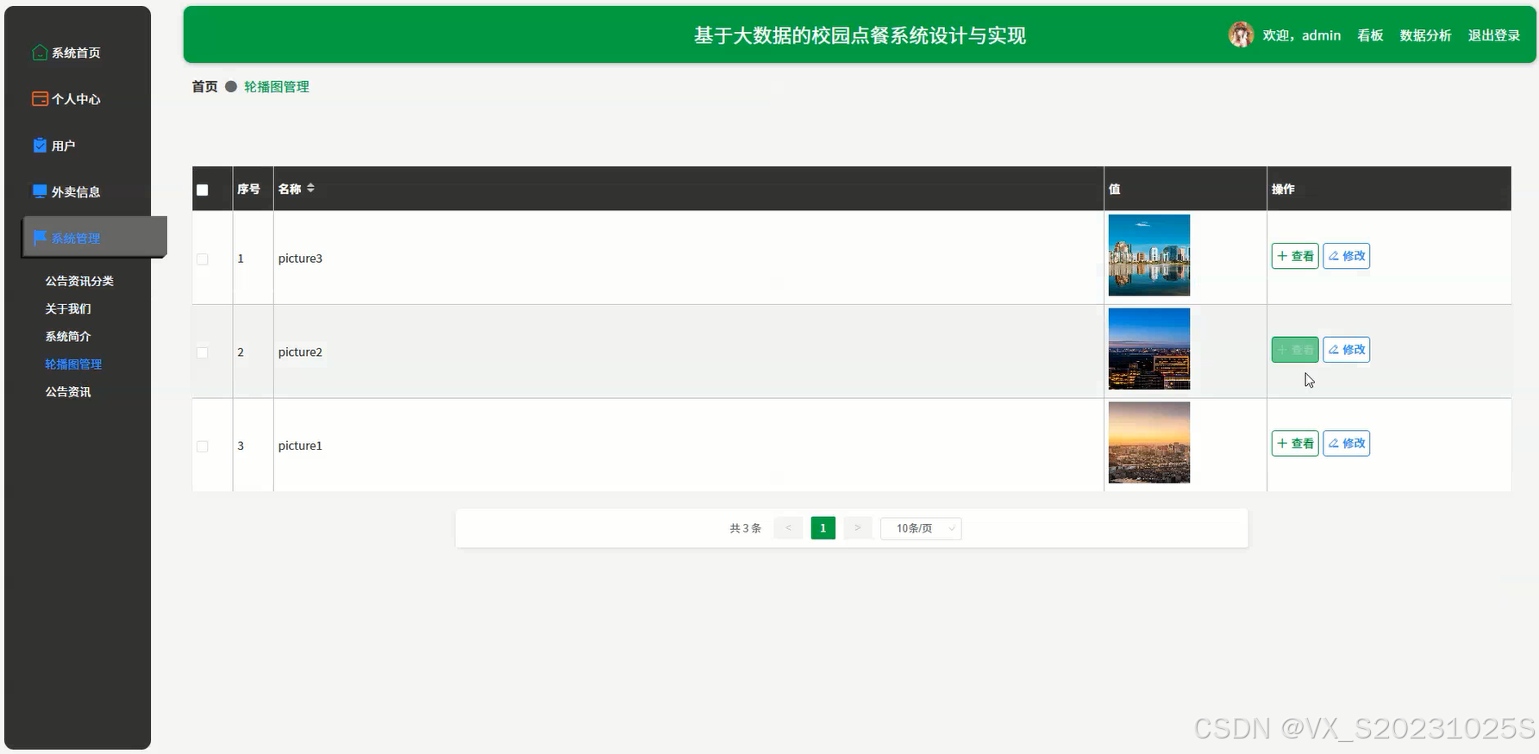The height and width of the screenshot is (754, 1539).
Task: Click the flag icon beside 系统管理
Action: [40, 238]
